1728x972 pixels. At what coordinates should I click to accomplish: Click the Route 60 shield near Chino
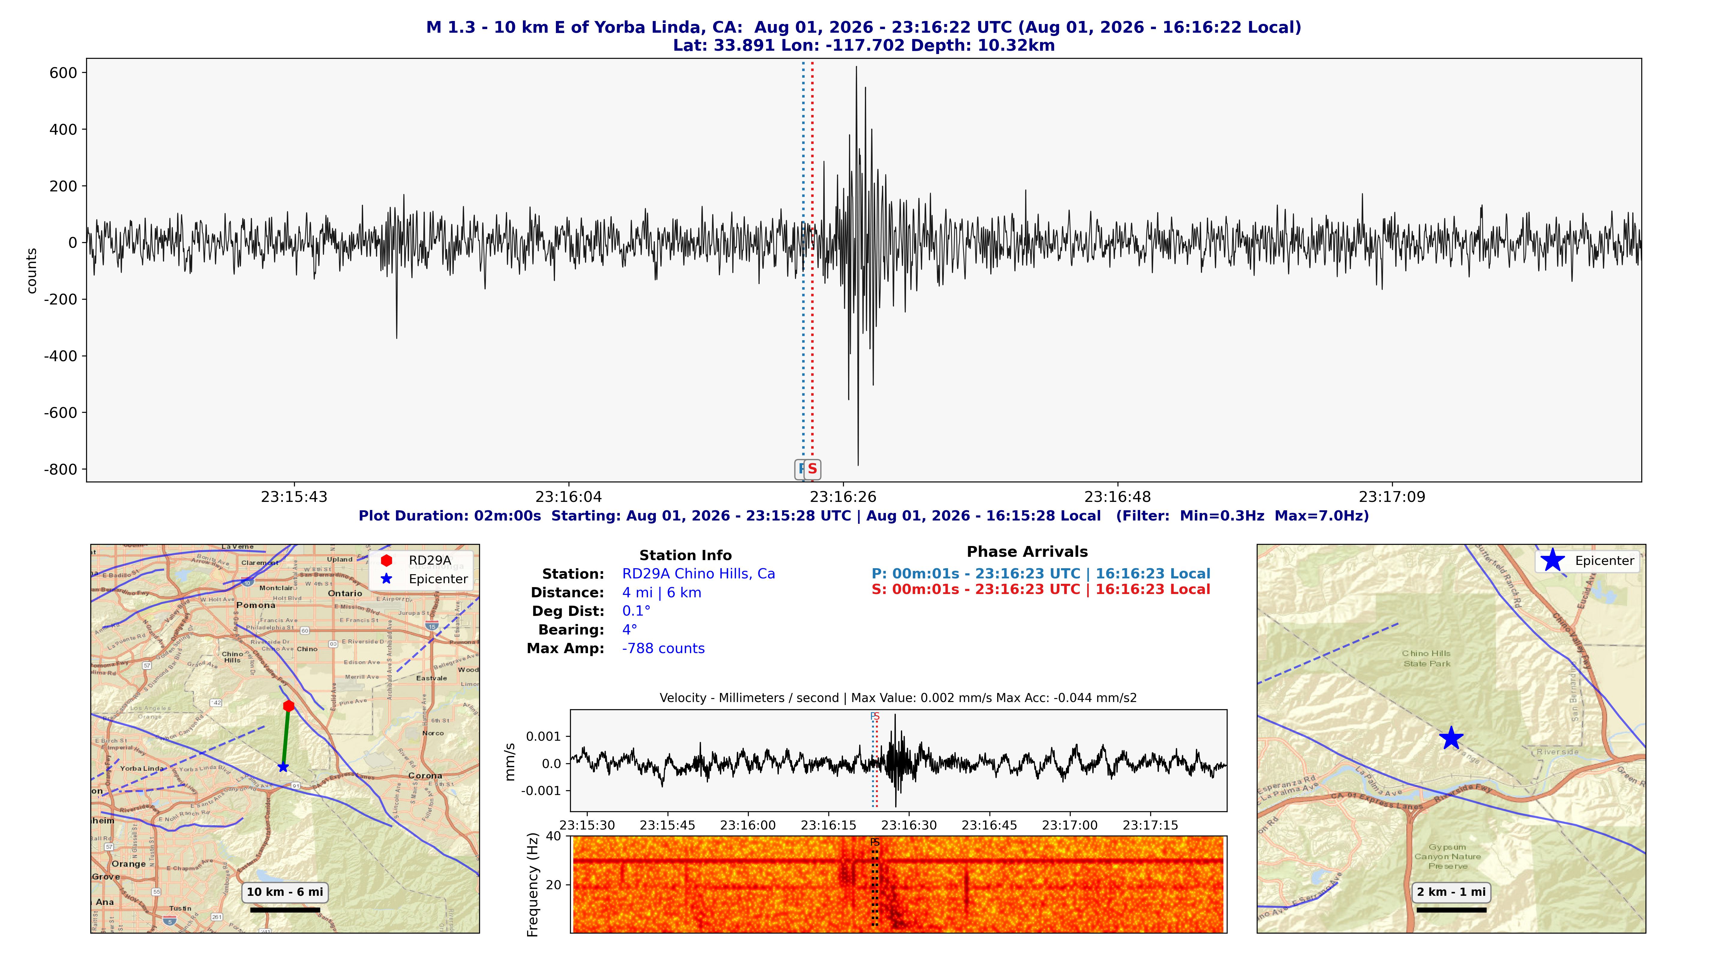pos(305,631)
